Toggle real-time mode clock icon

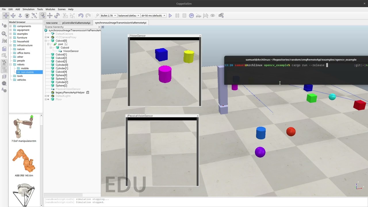pos(191,16)
